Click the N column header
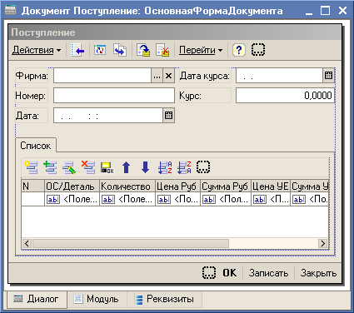This screenshot has width=354, height=313. tap(33, 186)
